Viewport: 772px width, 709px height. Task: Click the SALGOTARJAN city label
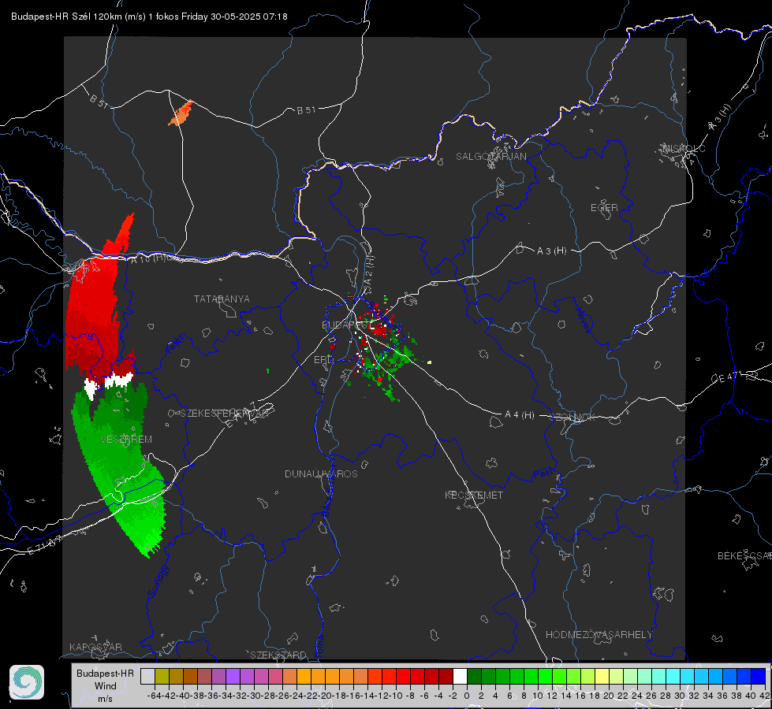pyautogui.click(x=490, y=157)
